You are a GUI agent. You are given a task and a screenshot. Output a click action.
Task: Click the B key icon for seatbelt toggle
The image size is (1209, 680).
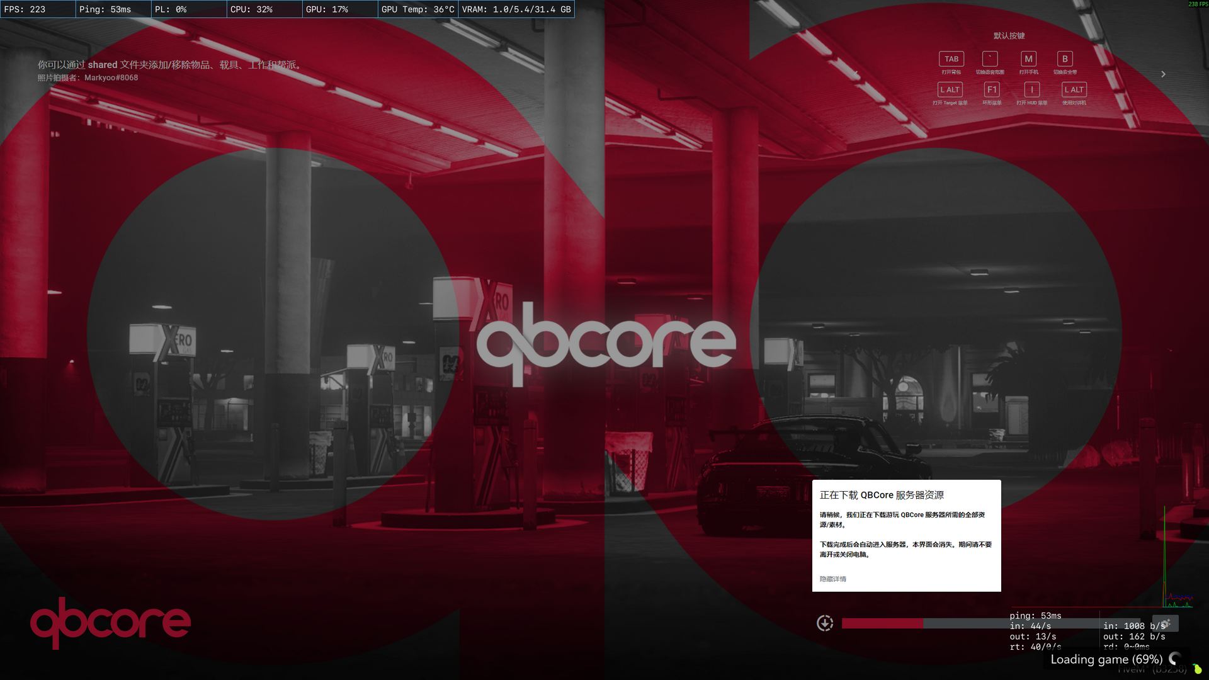tap(1065, 59)
